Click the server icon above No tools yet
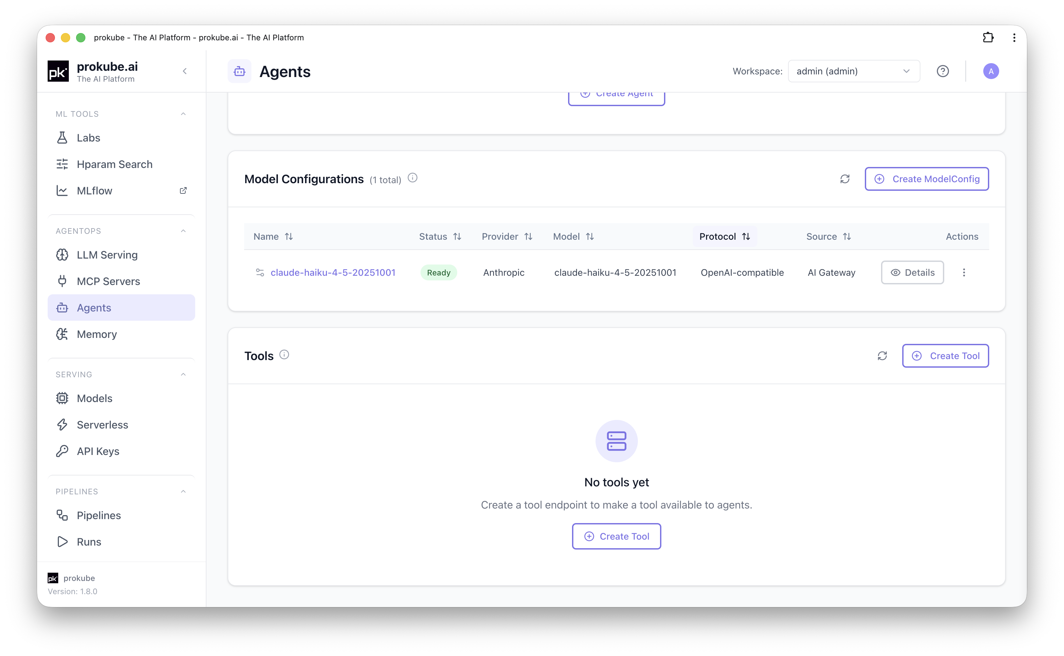 click(616, 441)
